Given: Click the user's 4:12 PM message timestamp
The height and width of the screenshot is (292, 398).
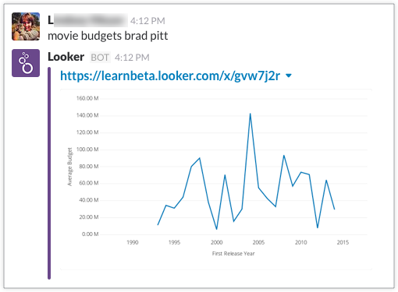Looking at the screenshot, I should tap(147, 21).
